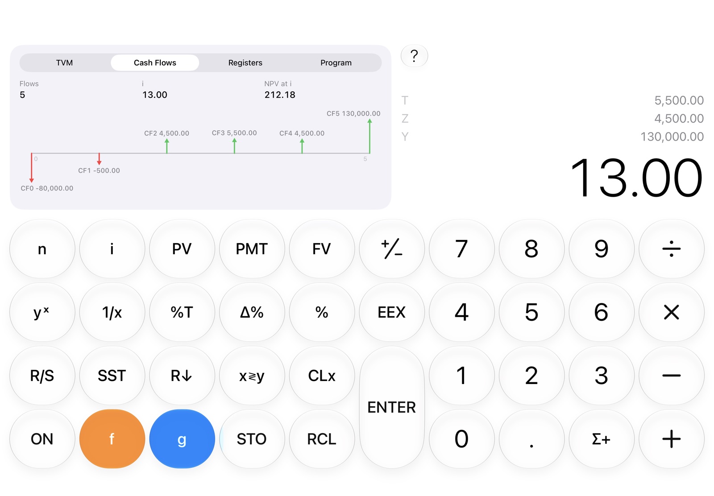Tap the digit 3 key

coord(601,376)
